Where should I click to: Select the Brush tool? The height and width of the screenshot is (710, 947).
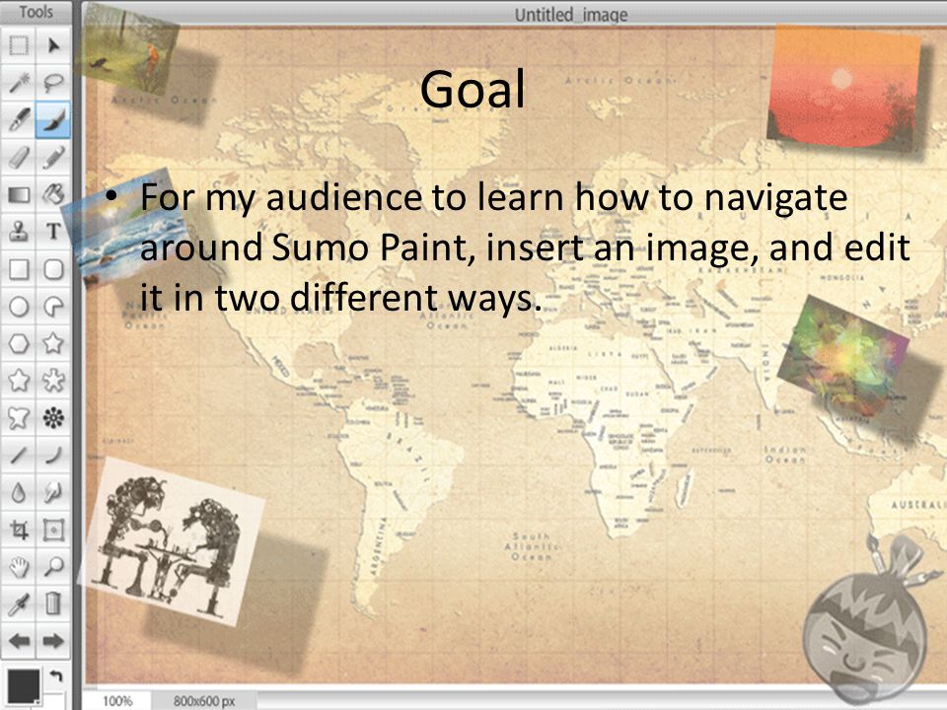tap(19, 119)
